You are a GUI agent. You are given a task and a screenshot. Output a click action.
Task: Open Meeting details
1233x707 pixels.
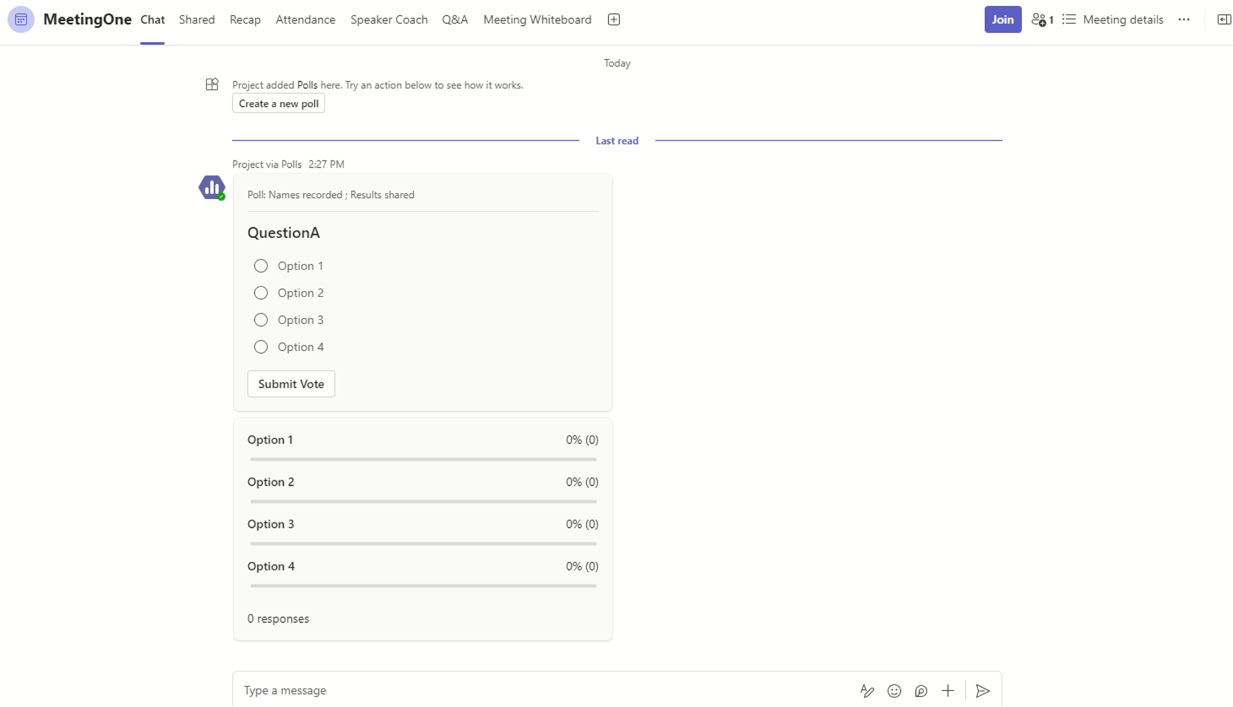[1113, 19]
